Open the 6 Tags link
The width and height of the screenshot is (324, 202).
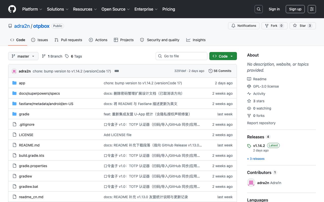click(73, 56)
